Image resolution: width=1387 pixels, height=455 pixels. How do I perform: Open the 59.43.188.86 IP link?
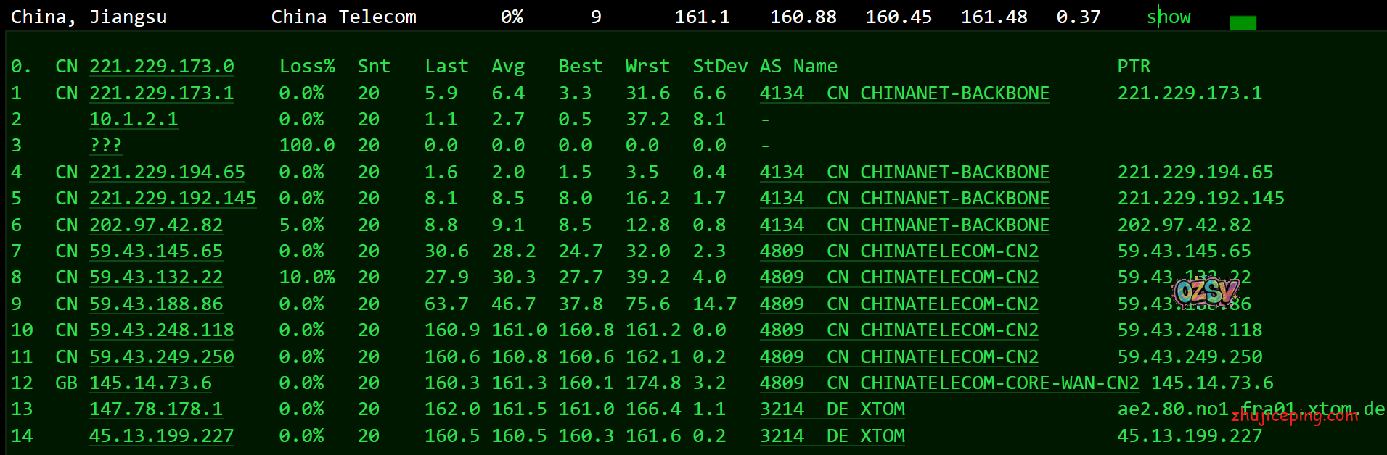(156, 304)
